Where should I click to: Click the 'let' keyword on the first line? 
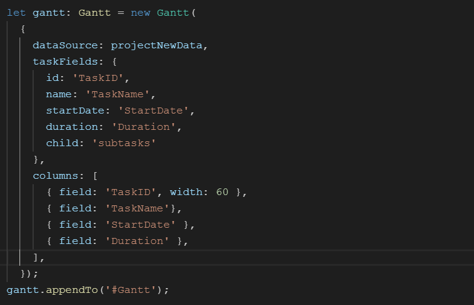click(16, 13)
